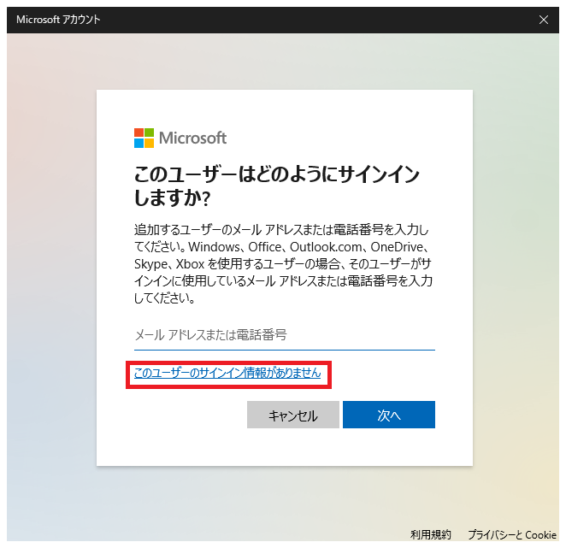
Task: Click the キャンセル button
Action: pyautogui.click(x=293, y=415)
